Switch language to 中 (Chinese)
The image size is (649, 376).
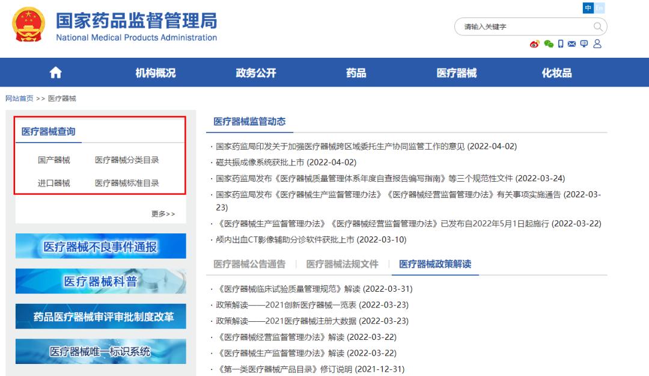588,8
